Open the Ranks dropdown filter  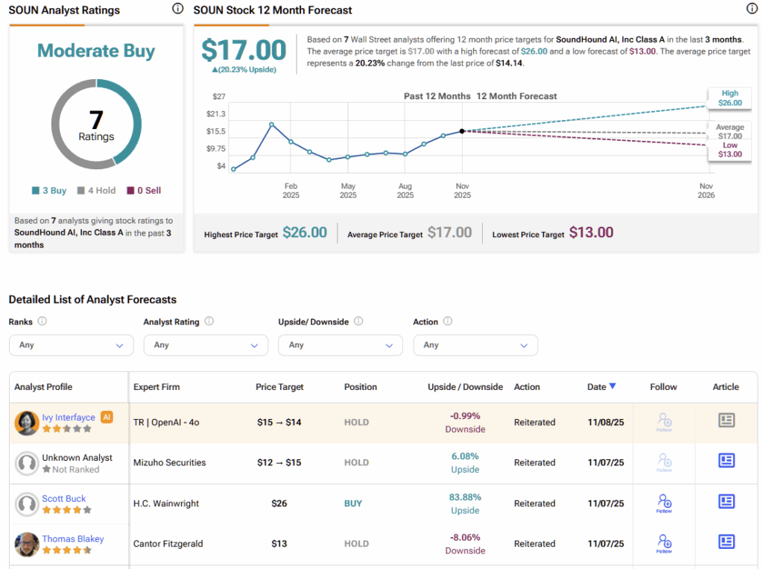[x=71, y=345]
